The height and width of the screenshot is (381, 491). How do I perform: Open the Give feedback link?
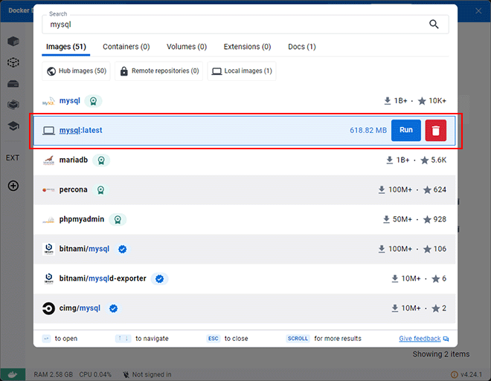(x=420, y=339)
